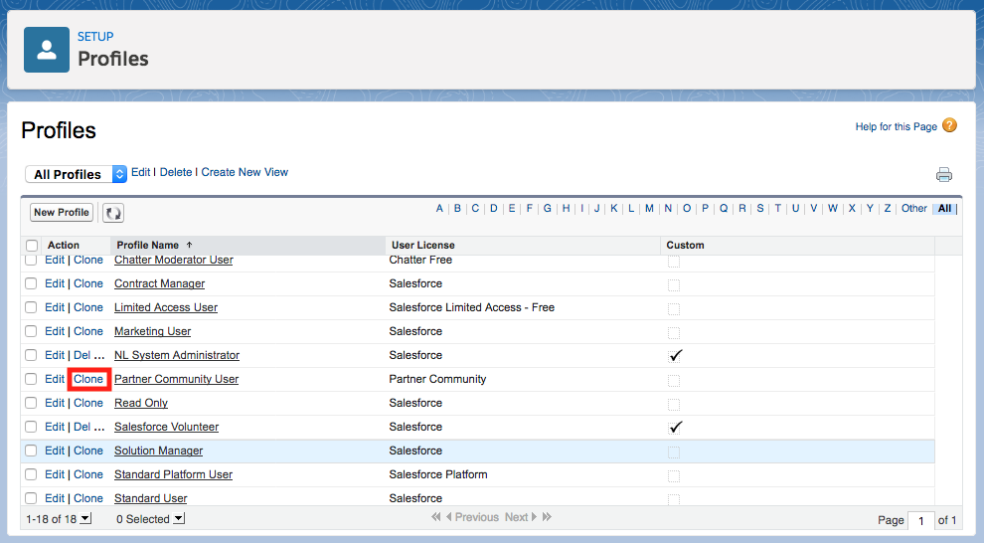Delete the Salesforce Volunteer profile
Image resolution: width=984 pixels, height=543 pixels.
(x=82, y=427)
